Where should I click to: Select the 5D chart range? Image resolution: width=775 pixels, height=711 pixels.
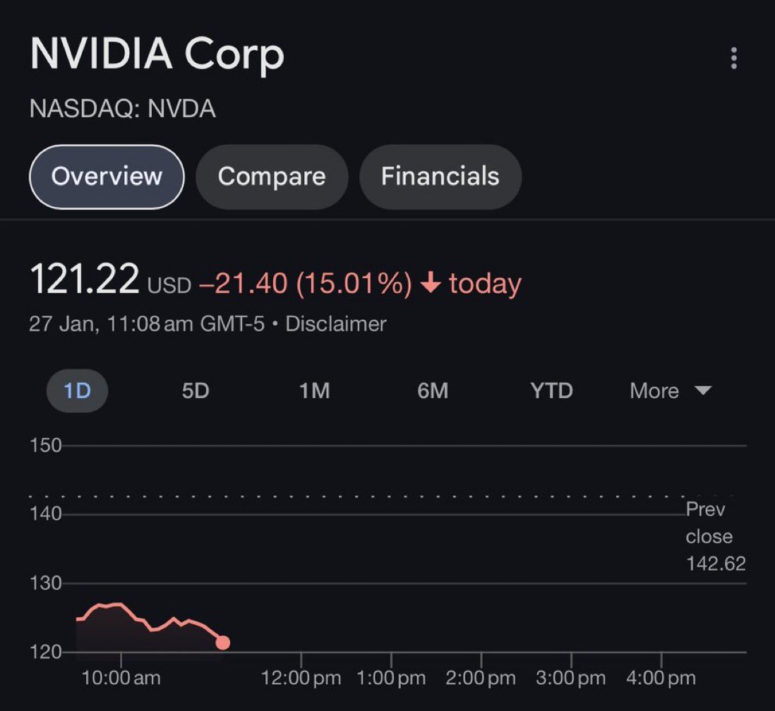tap(196, 390)
